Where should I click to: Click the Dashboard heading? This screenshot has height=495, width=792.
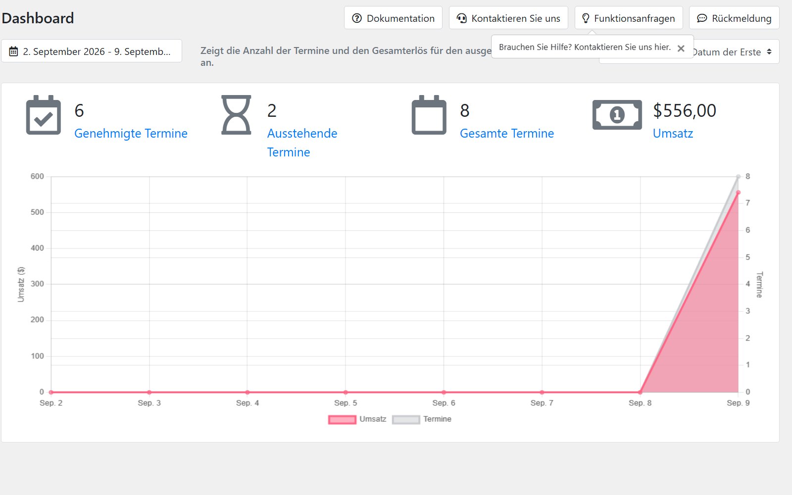(x=38, y=18)
